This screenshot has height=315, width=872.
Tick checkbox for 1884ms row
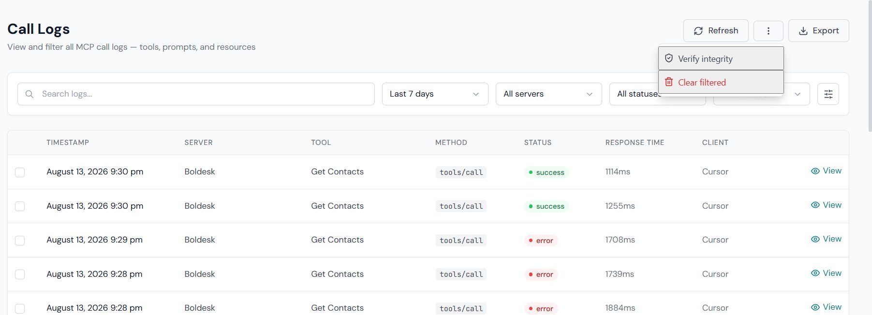(x=20, y=308)
